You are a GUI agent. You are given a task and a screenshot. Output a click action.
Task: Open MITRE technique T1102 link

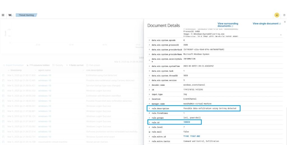pos(186,136)
